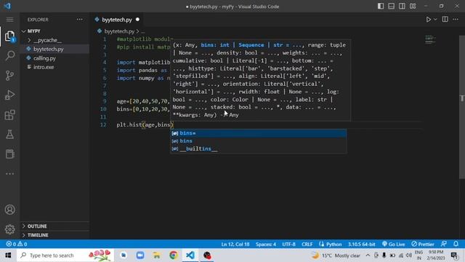Viewport: 465px width, 262px height.
Task: Open the Explorer view in activity bar
Action: click(9, 36)
